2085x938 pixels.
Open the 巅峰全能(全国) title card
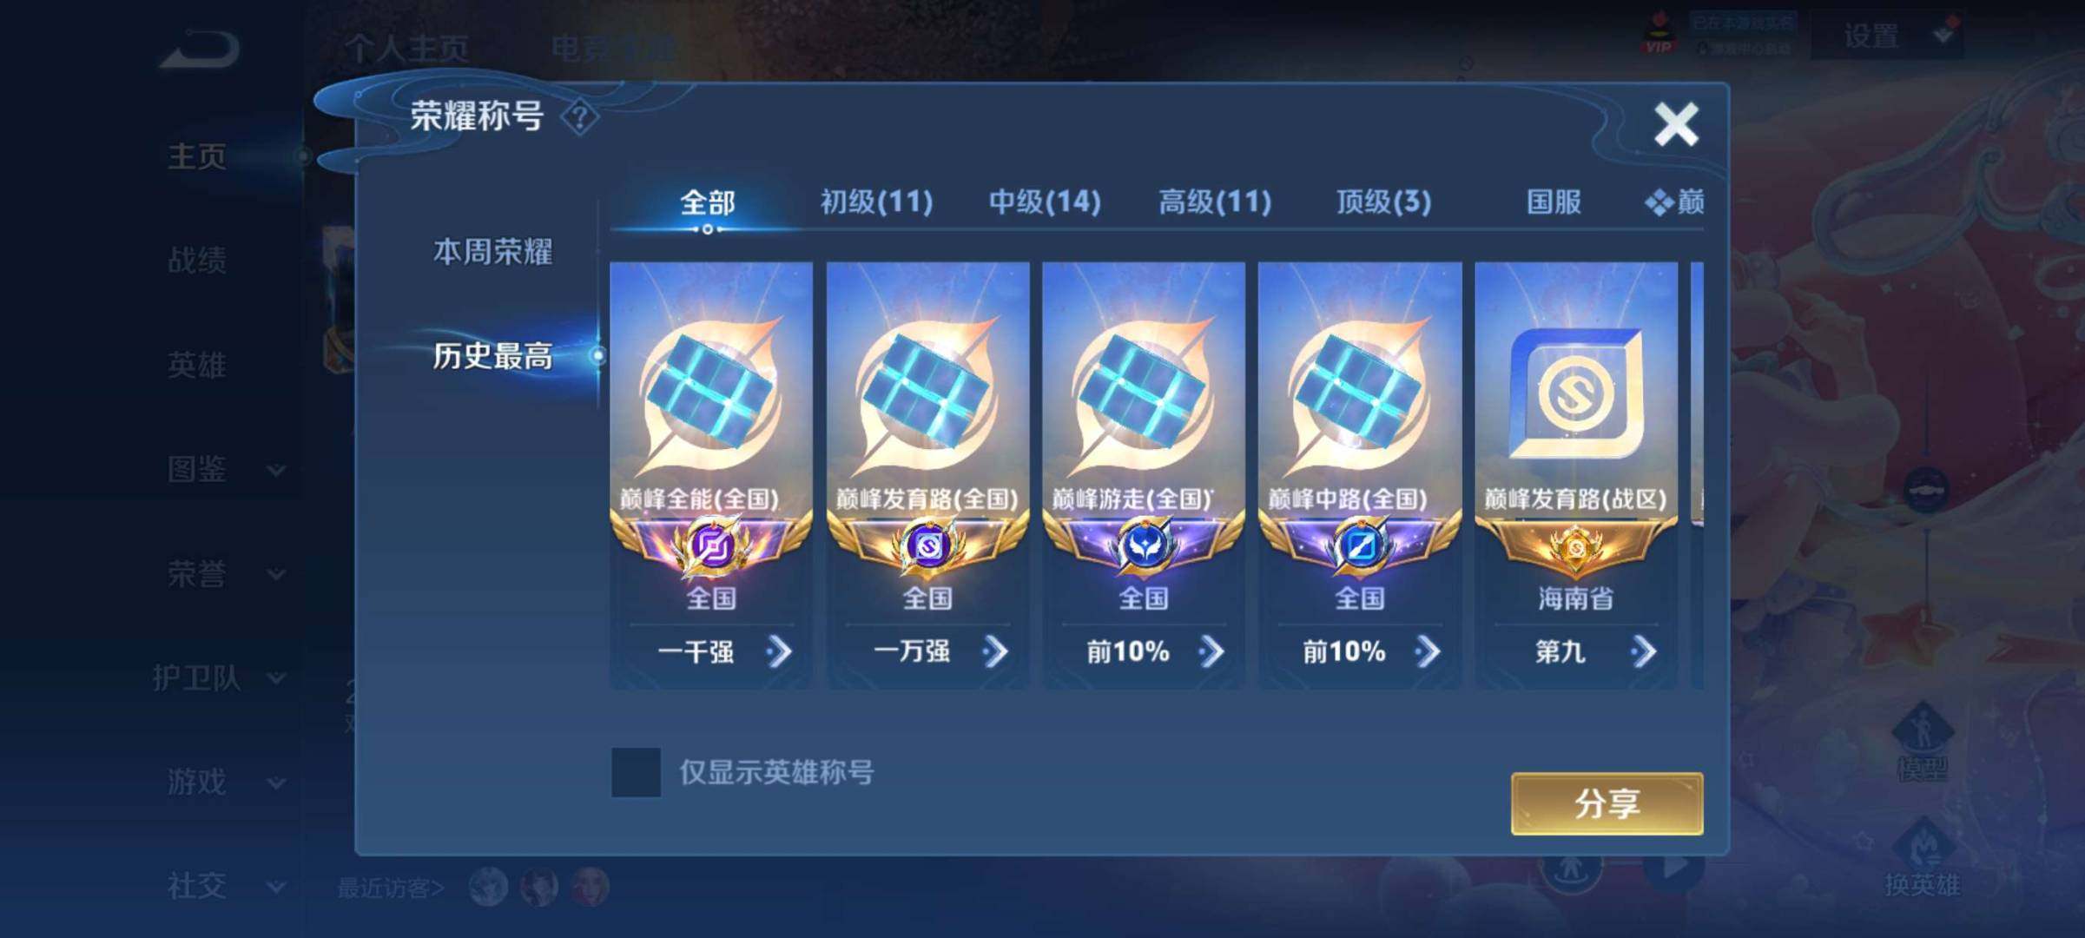tap(711, 474)
